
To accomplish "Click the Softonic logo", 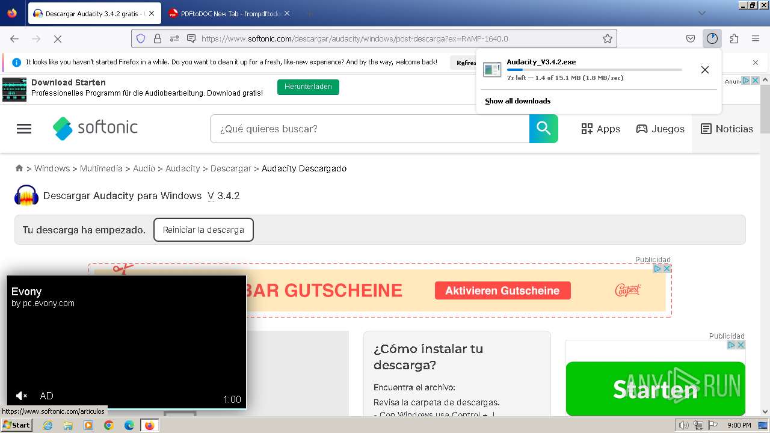I will click(95, 128).
